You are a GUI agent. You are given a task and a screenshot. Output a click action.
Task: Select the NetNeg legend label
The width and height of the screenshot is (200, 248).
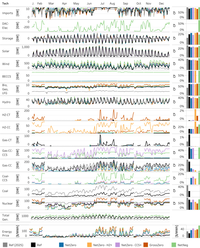point(183,245)
